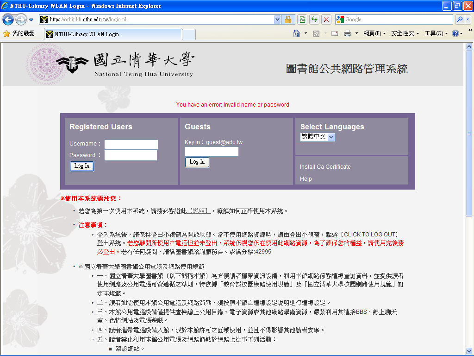This screenshot has height=356, width=474.
Task: Click Log In under Registered Users
Action: (82, 166)
